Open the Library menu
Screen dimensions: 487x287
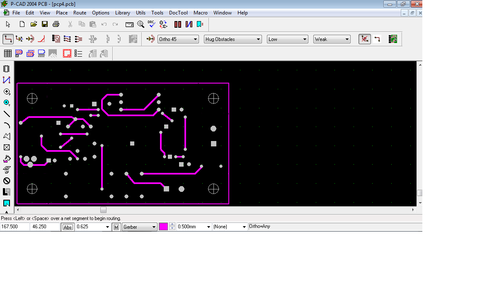pyautogui.click(x=122, y=13)
